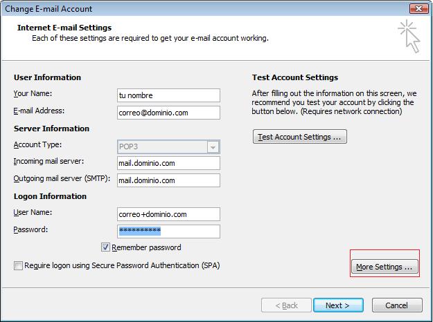Click the Server Information section label
This screenshot has width=433, height=322.
click(x=51, y=129)
